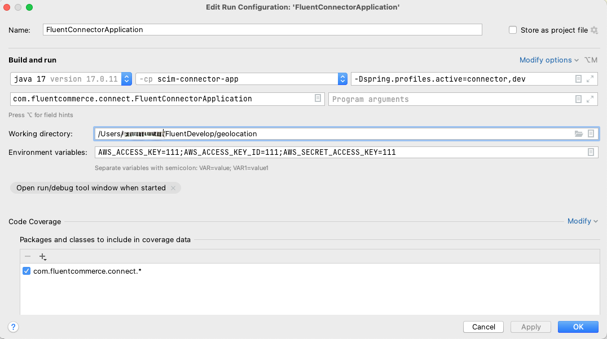
Task: Remove the Open run/debug tool window tag
Action: [173, 188]
